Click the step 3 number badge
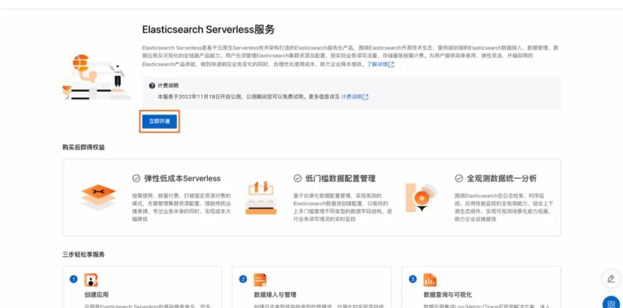623x308 pixels. (412, 279)
